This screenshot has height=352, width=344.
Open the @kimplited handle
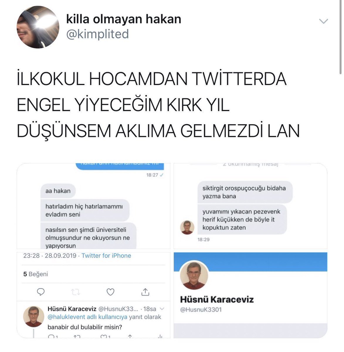click(x=97, y=34)
